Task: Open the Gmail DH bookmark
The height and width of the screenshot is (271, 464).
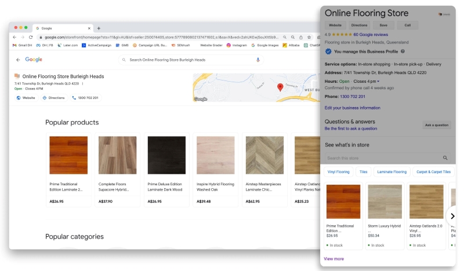Action: pyautogui.click(x=22, y=45)
